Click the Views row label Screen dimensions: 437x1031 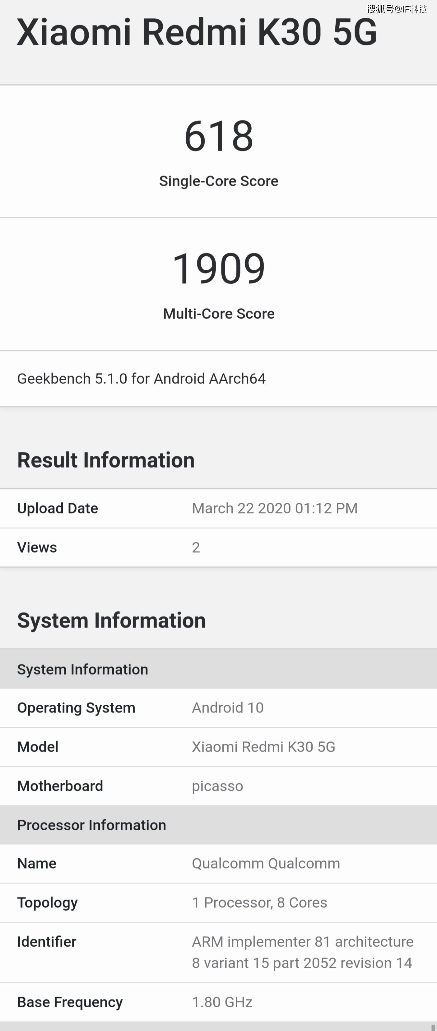tap(37, 547)
